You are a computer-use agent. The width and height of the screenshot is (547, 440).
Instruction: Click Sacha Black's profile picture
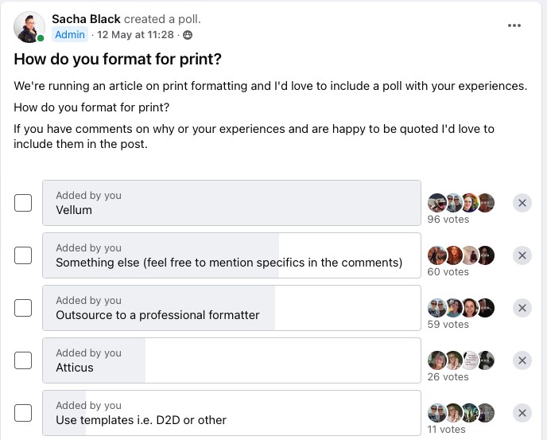[x=29, y=27]
